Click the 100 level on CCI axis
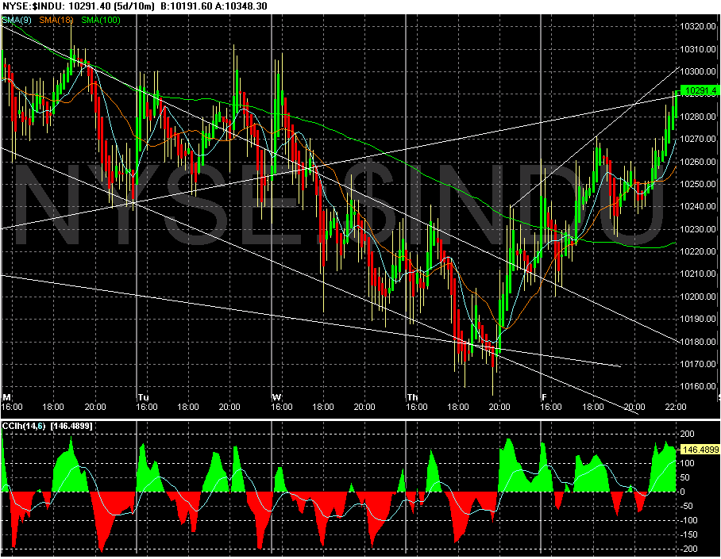Image resolution: width=721 pixels, height=559 pixels. tap(688, 463)
